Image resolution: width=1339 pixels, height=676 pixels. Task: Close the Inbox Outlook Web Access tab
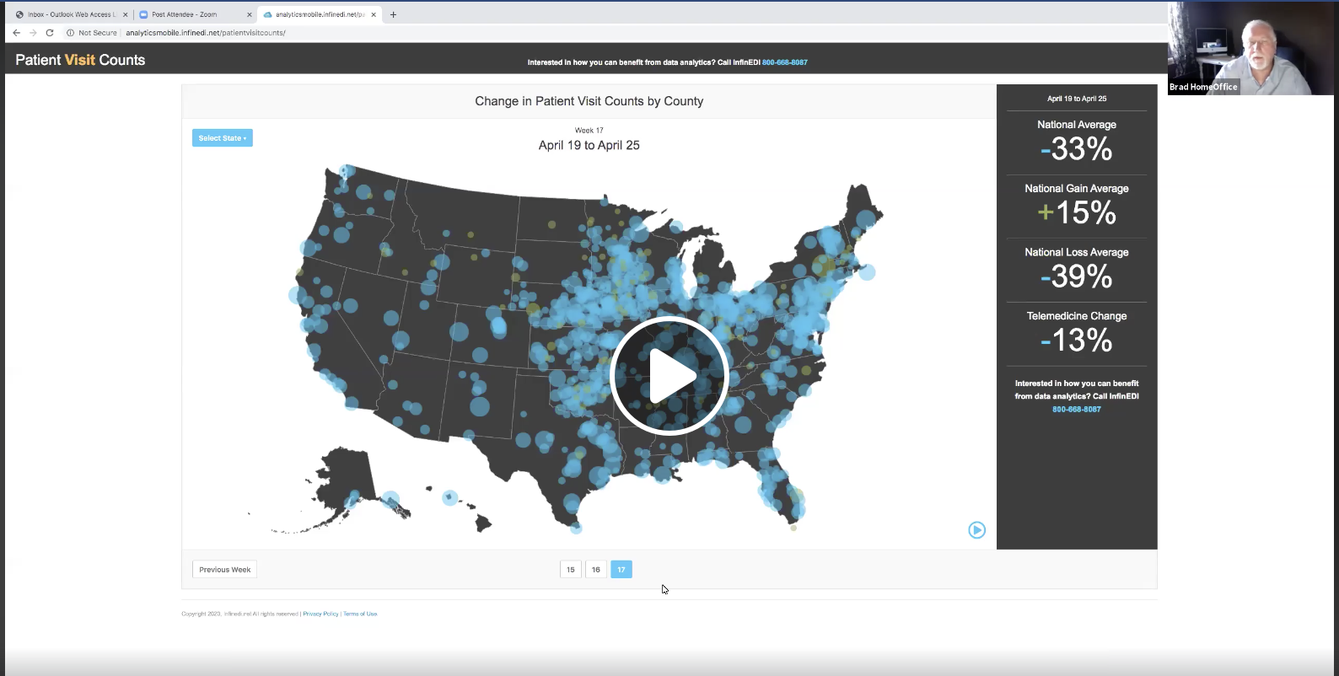(x=125, y=14)
